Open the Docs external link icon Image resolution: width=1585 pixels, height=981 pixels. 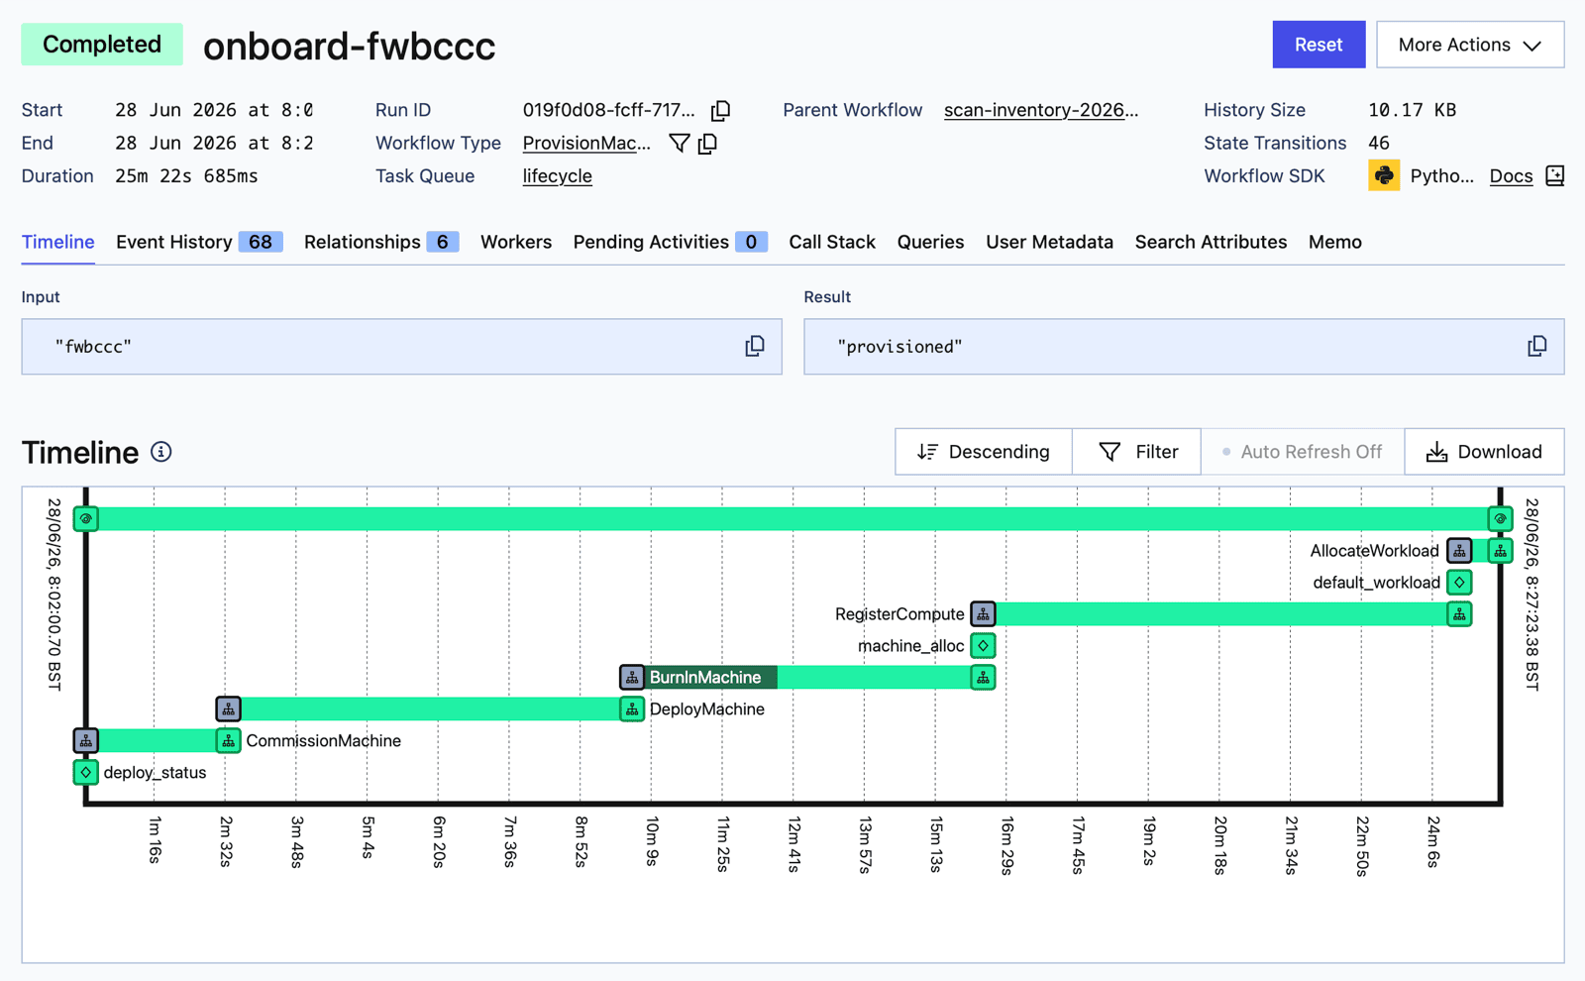click(x=1554, y=175)
